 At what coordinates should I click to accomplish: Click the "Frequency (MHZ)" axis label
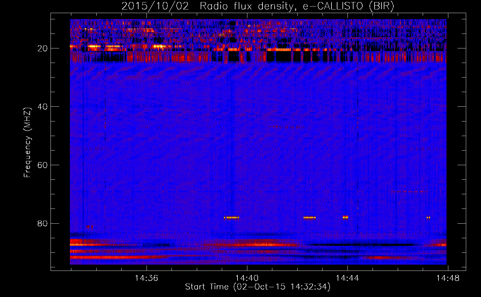(27, 143)
